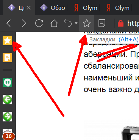Click the green left-arrow sidebar icon
Screen dimensions: 139x140
[x=8, y=99]
